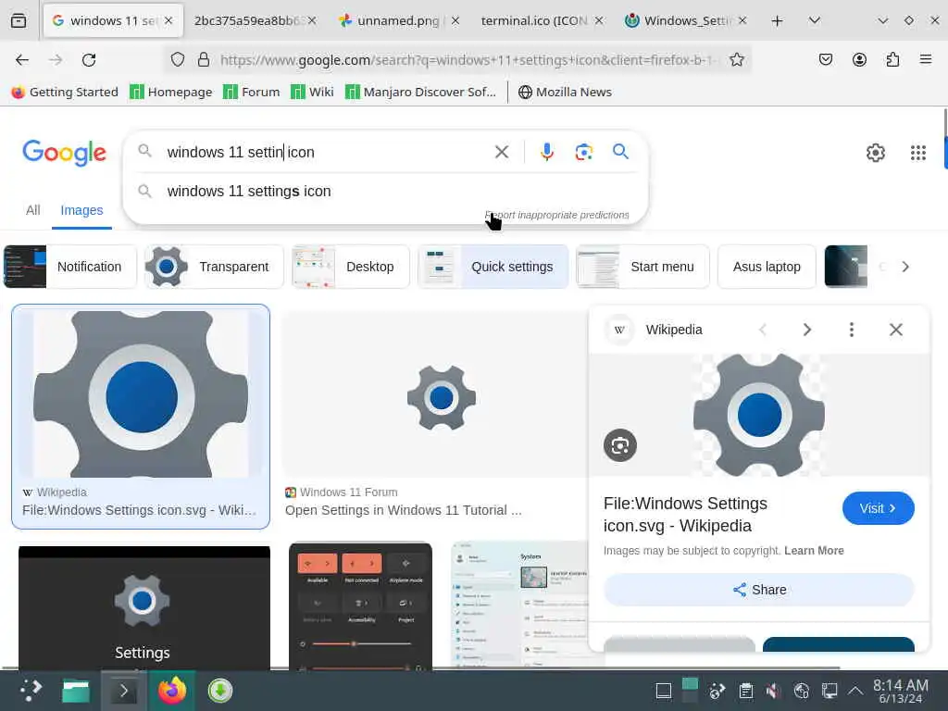Open the Wiki bookmark
948x711 pixels.
(x=313, y=92)
